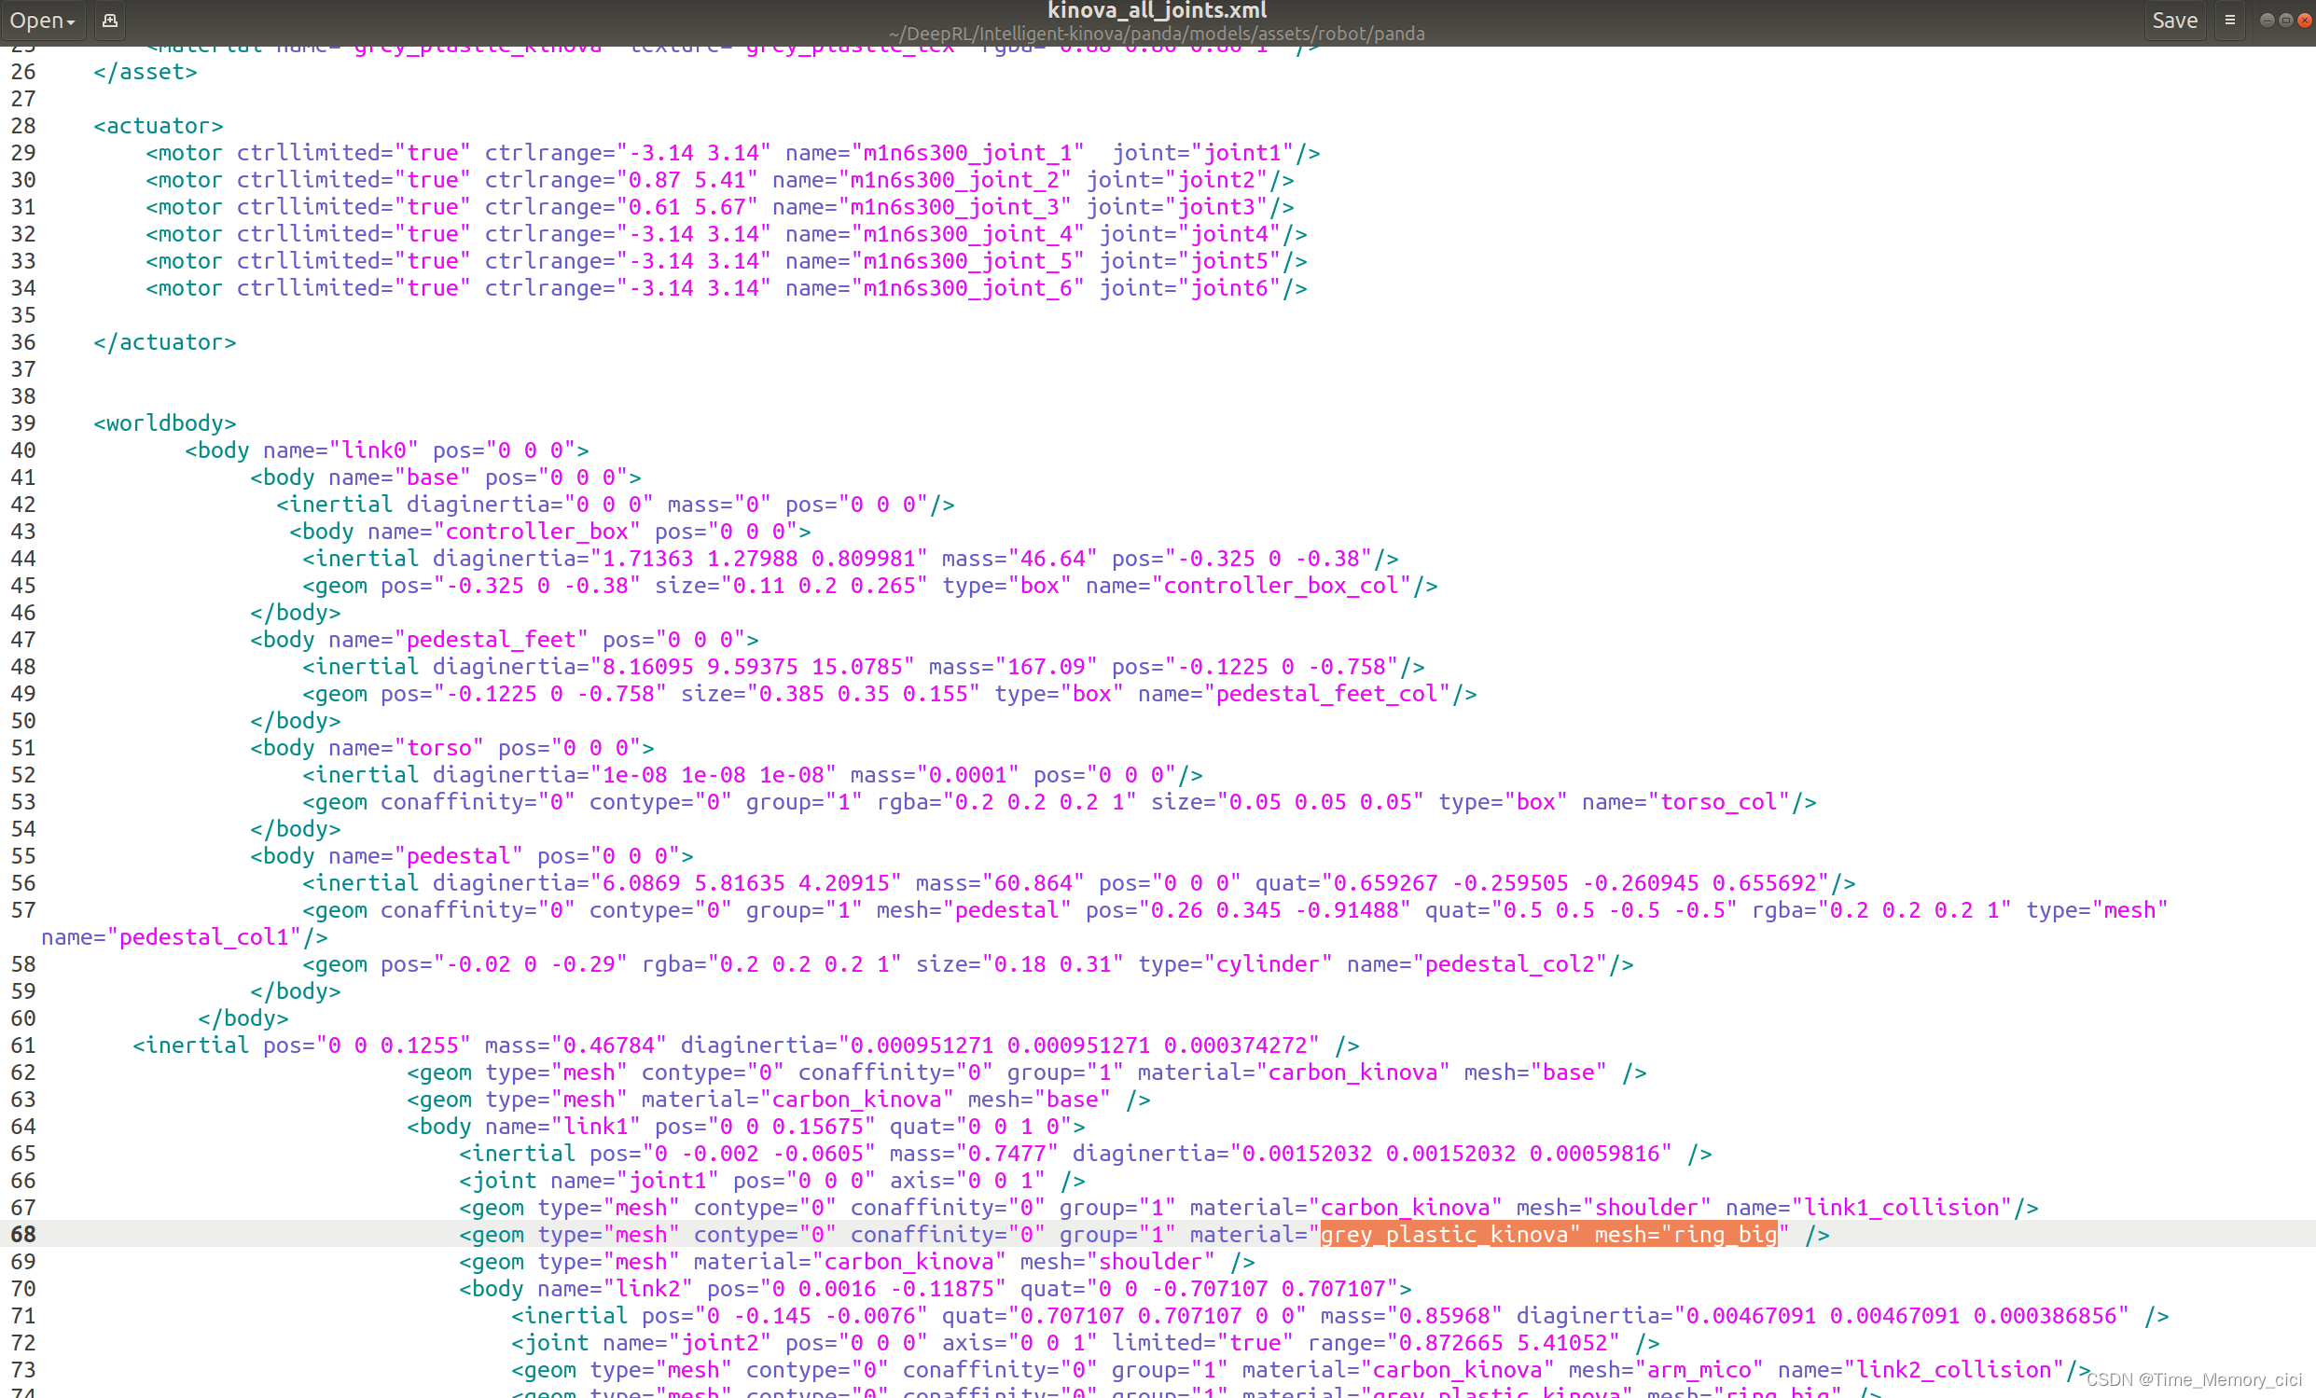Click the Save button
2316x1398 pixels.
(x=2174, y=20)
